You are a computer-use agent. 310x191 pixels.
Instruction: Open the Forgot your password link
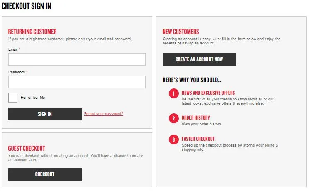click(x=103, y=114)
